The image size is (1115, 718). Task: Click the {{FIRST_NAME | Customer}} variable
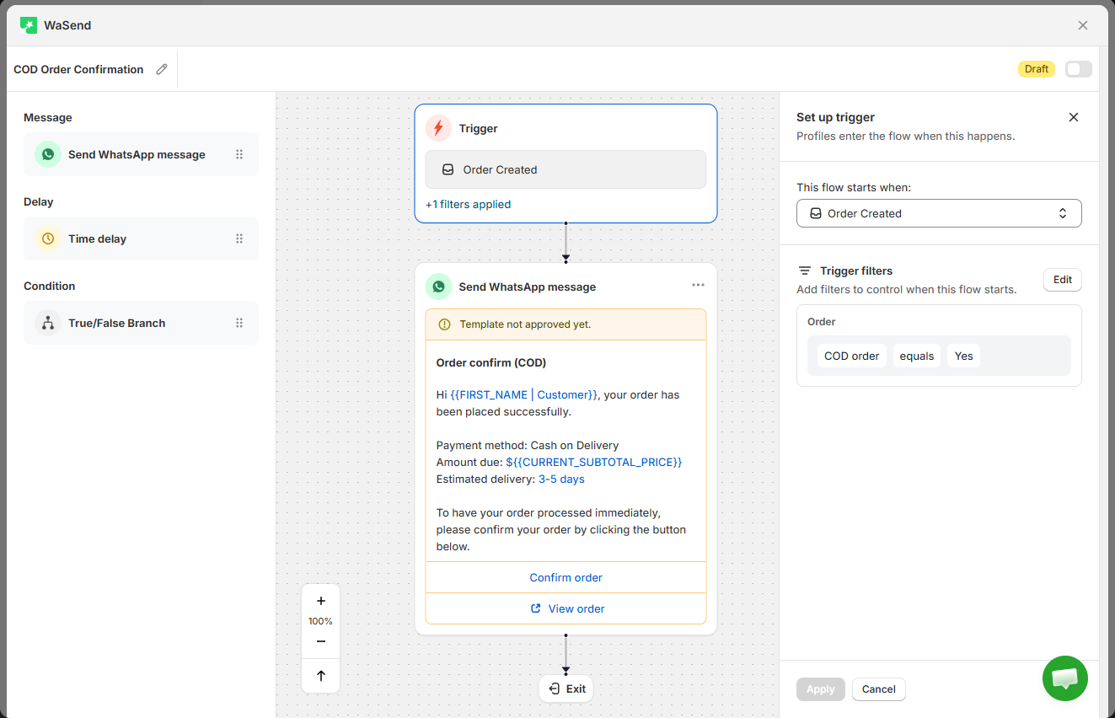(x=524, y=394)
